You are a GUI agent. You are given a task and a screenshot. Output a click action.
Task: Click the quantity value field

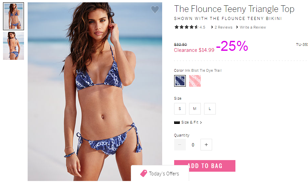point(193,145)
